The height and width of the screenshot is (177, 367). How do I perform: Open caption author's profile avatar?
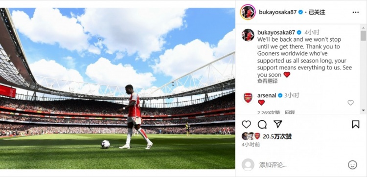click(248, 35)
